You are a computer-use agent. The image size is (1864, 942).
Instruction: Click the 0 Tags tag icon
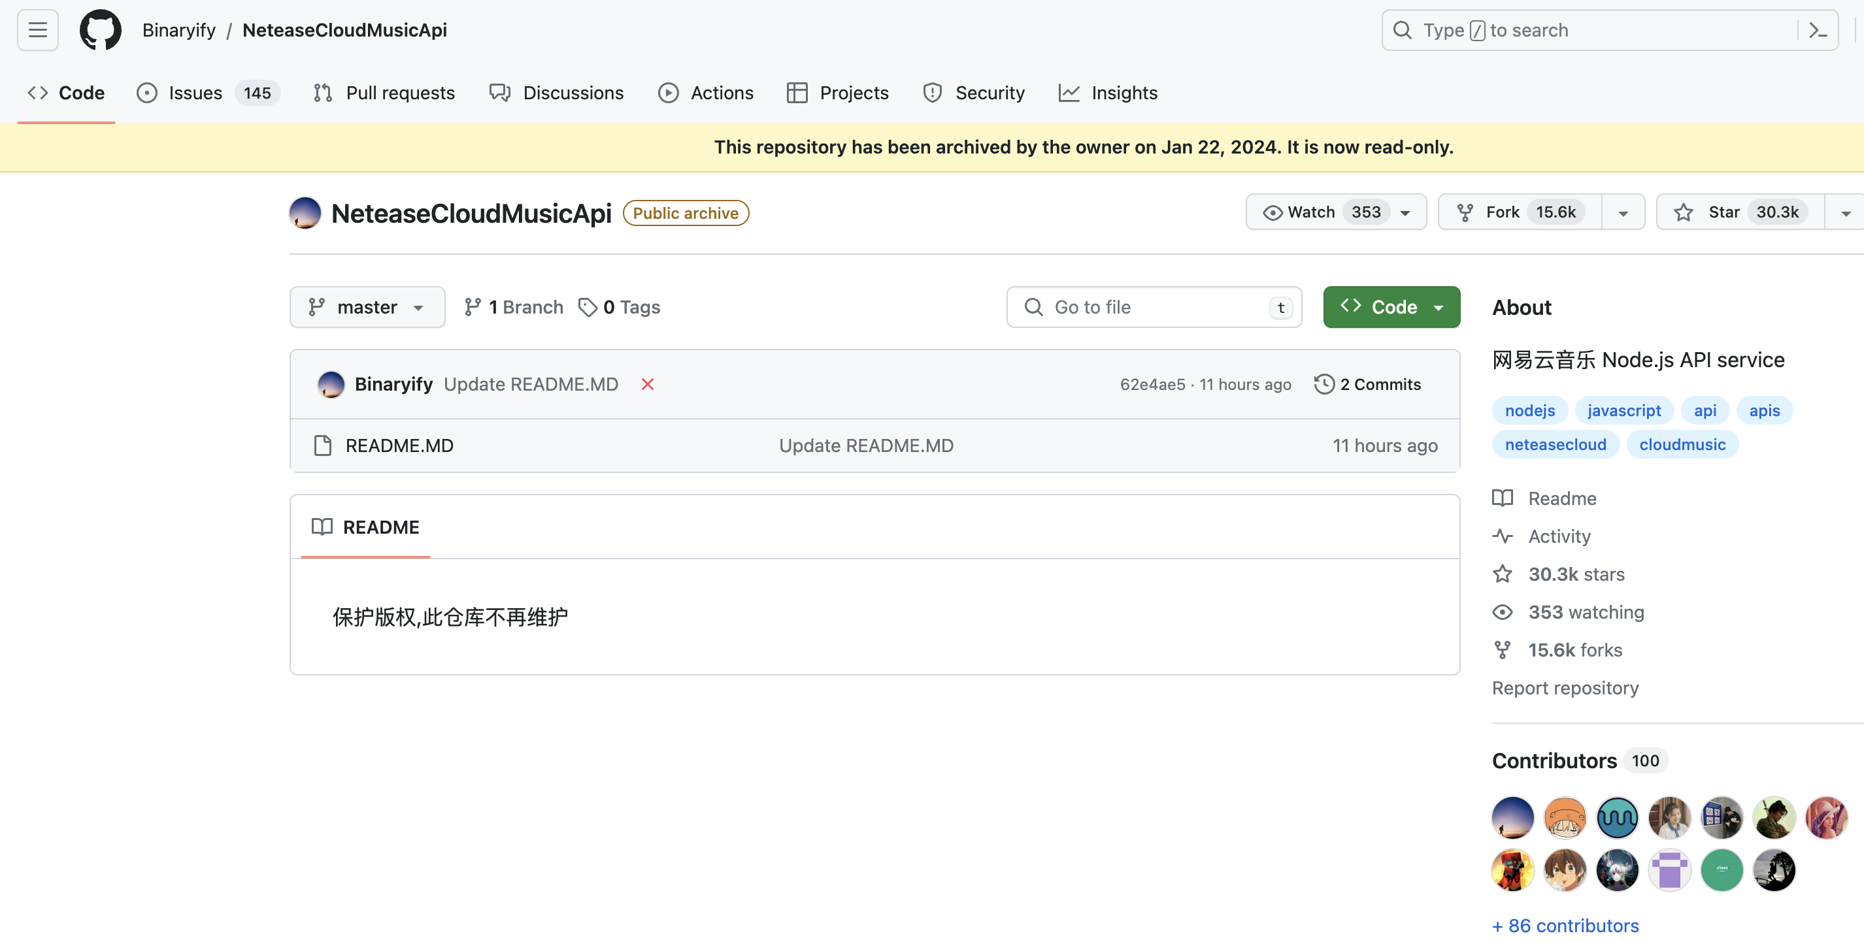(588, 308)
